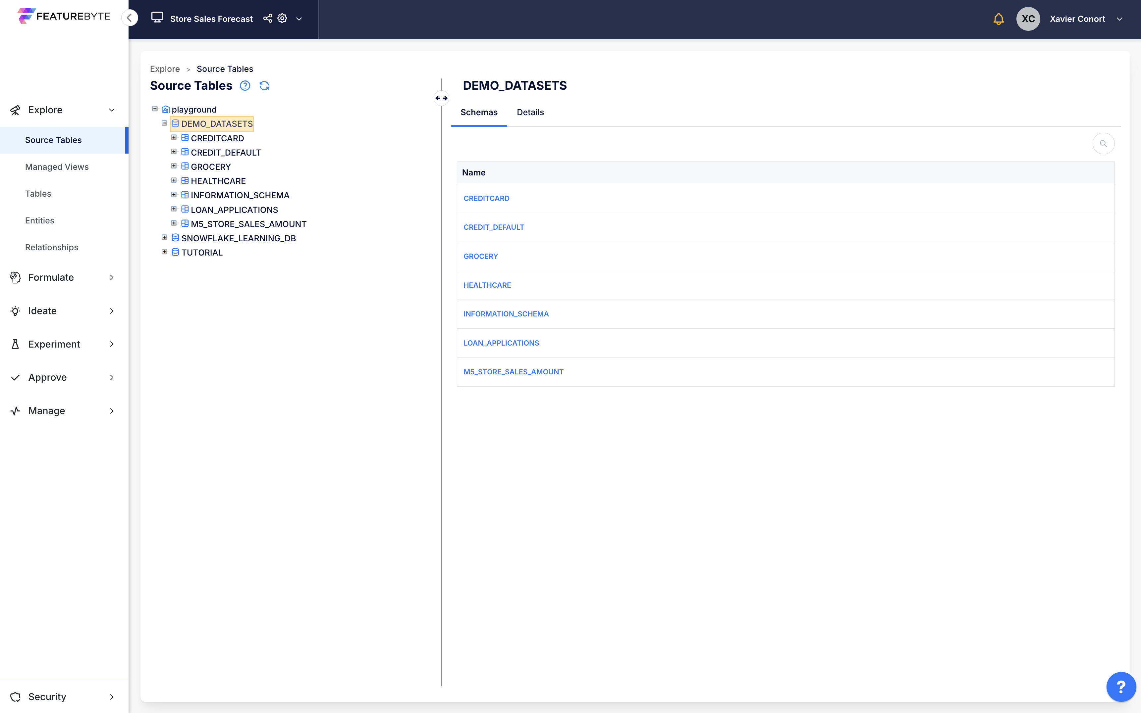This screenshot has height=713, width=1141.
Task: Open catalog settings gear icon
Action: [282, 19]
